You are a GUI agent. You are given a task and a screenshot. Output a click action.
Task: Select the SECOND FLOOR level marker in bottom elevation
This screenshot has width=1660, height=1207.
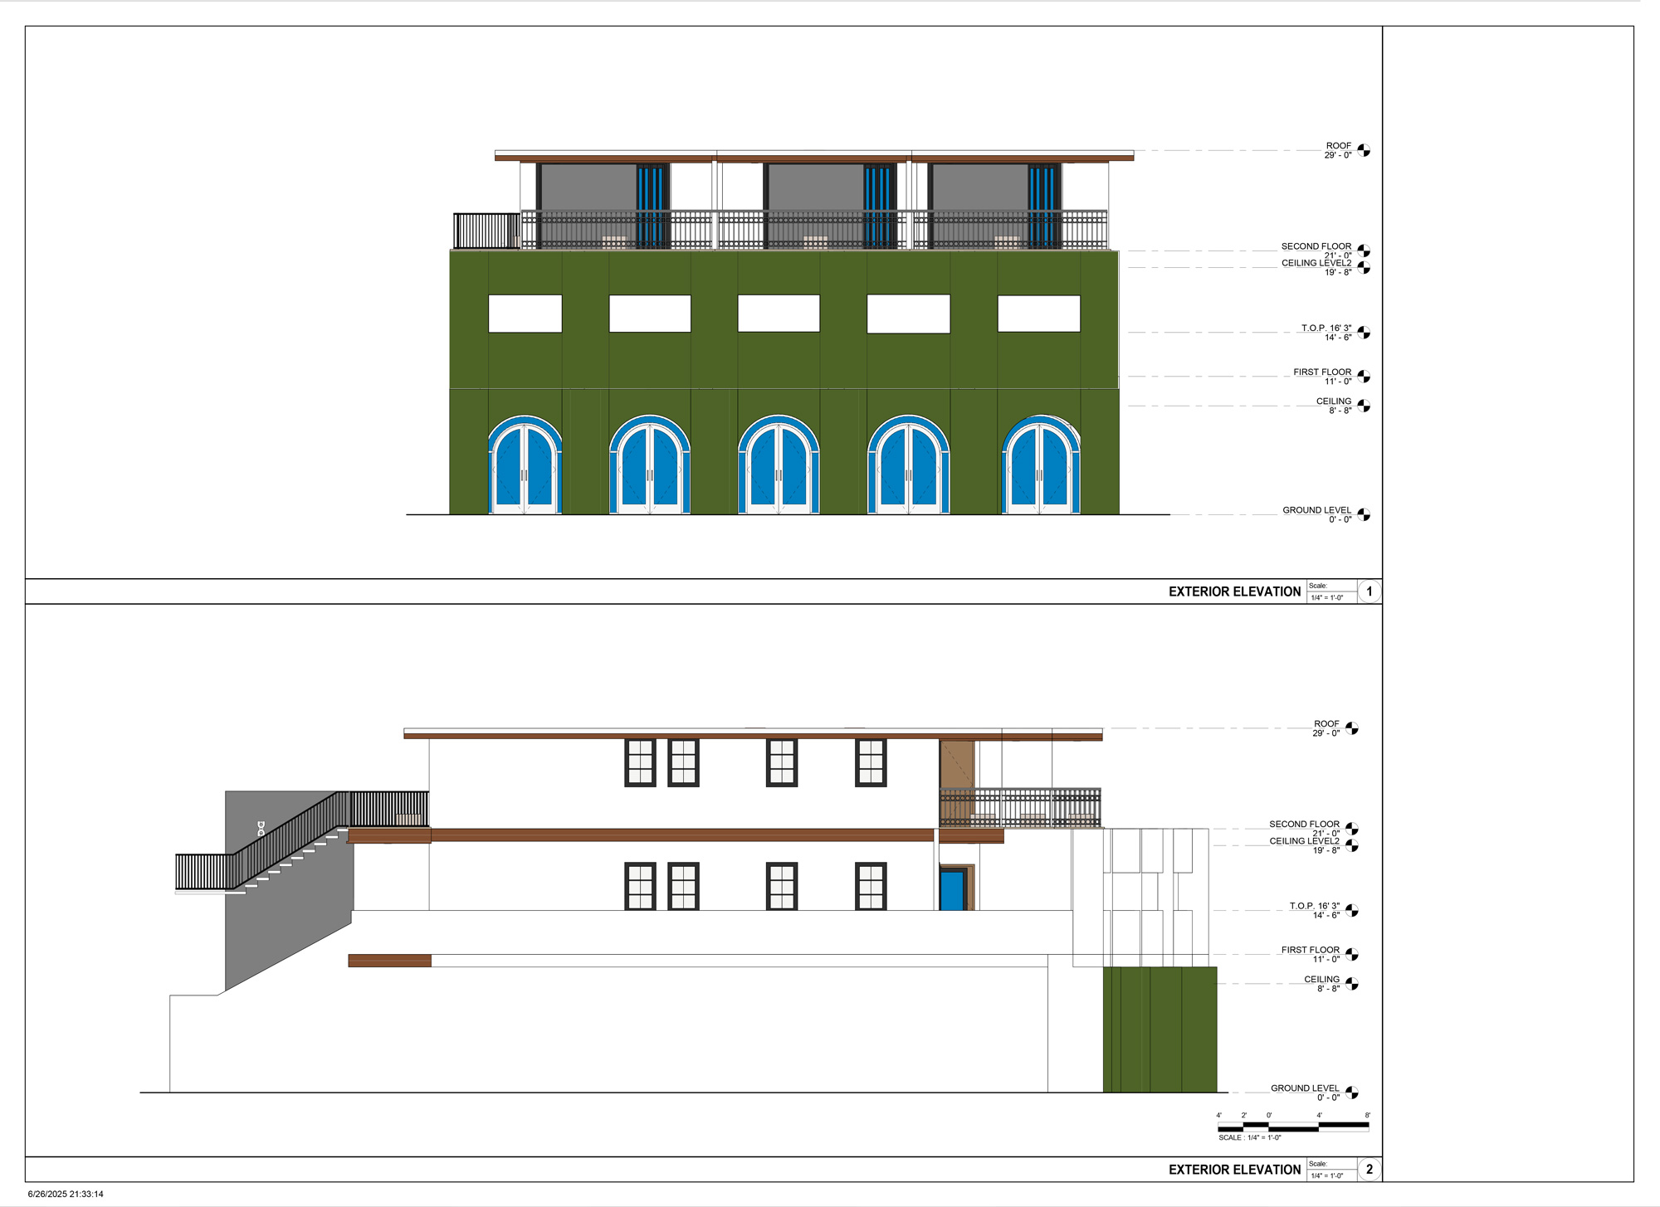coord(1352,829)
